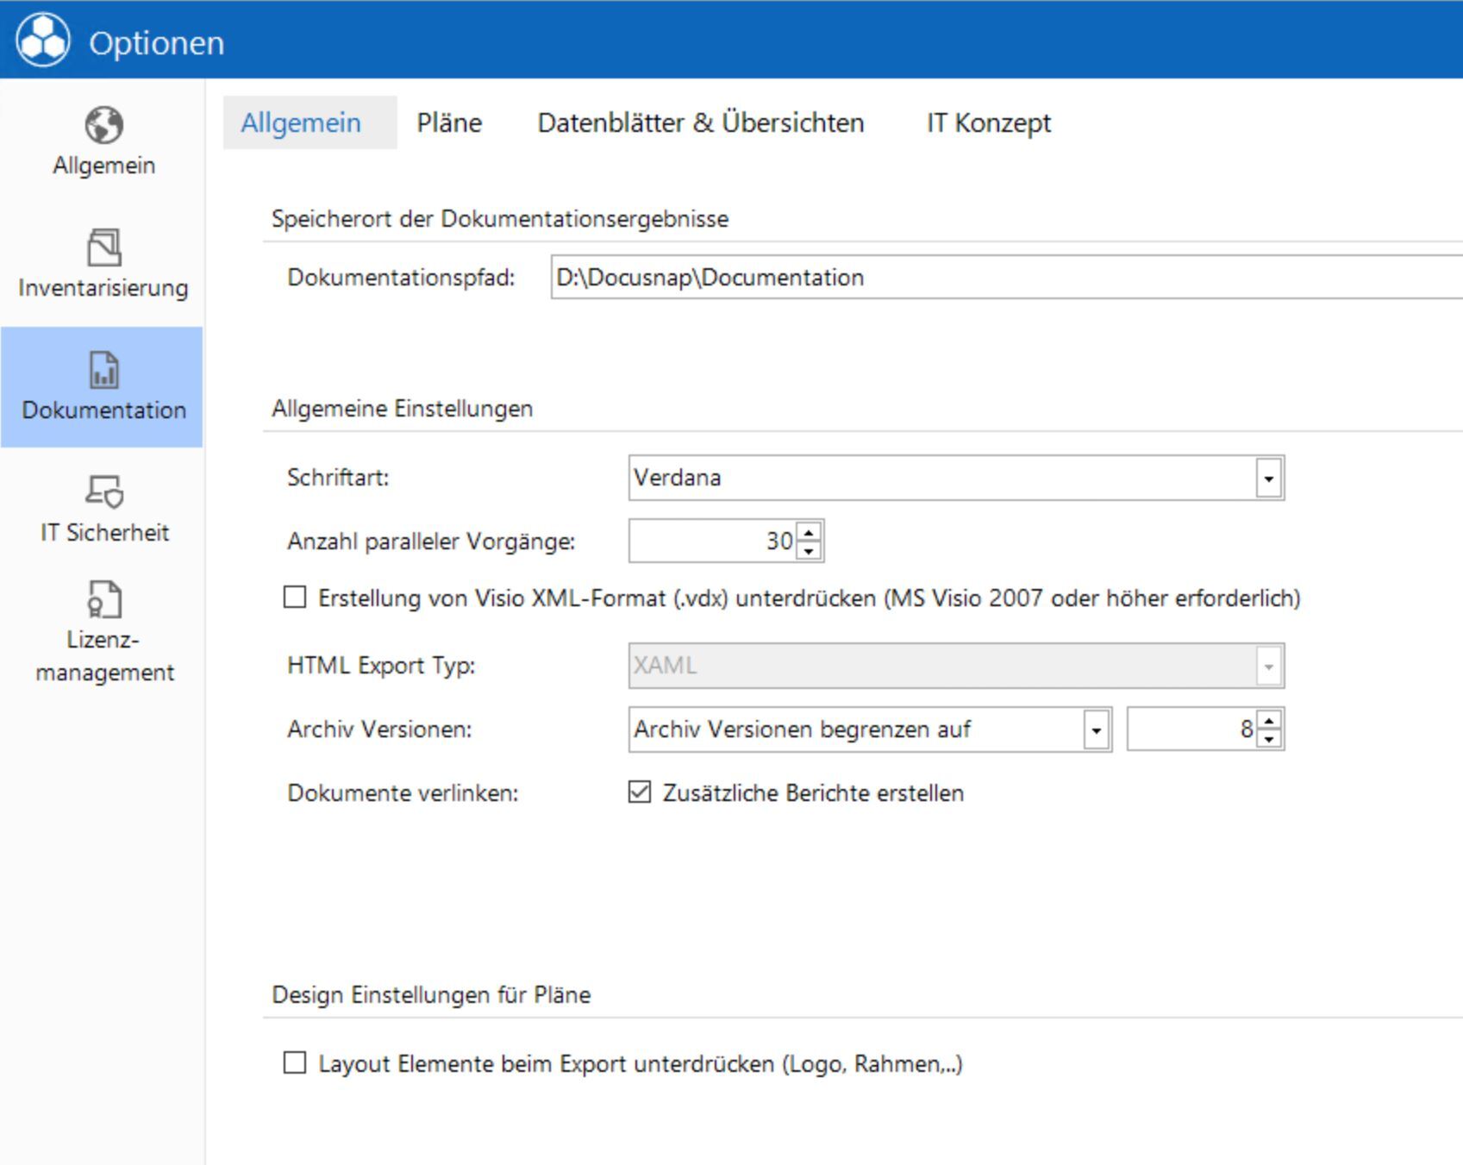Open the IT Konzept tab

tap(989, 122)
